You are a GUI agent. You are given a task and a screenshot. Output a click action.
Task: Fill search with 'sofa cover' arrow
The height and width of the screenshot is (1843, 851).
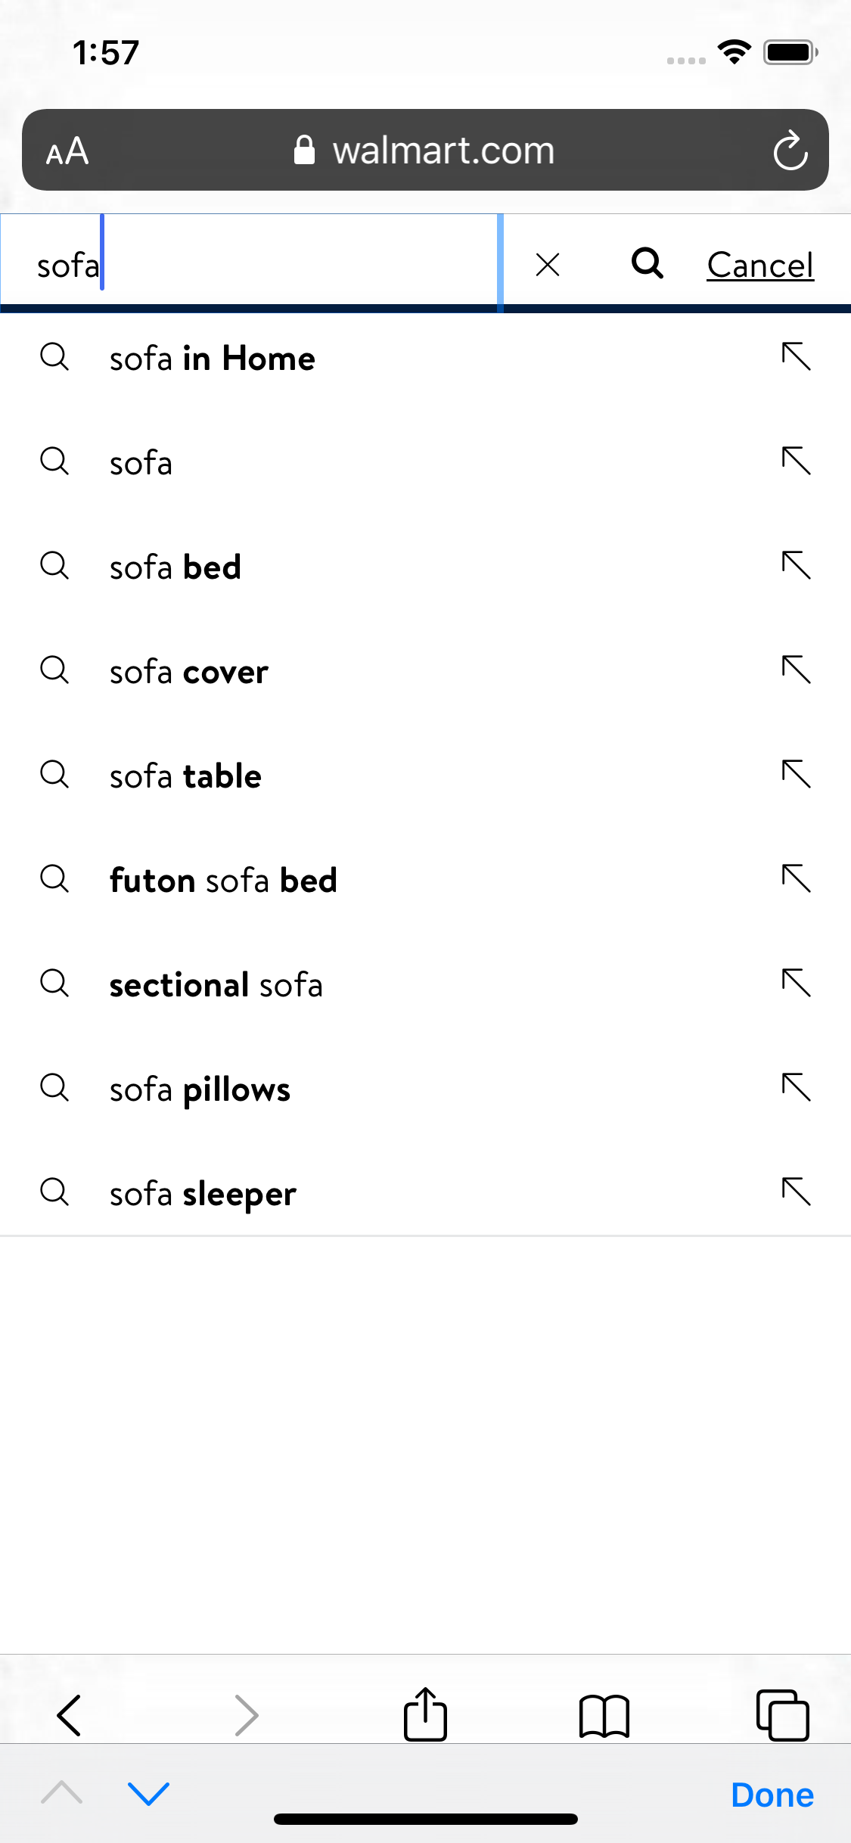click(x=796, y=670)
